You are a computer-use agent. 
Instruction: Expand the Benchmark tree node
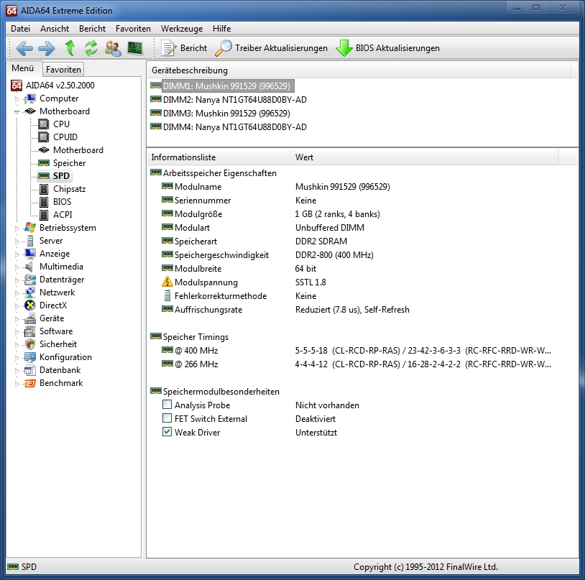coord(17,384)
